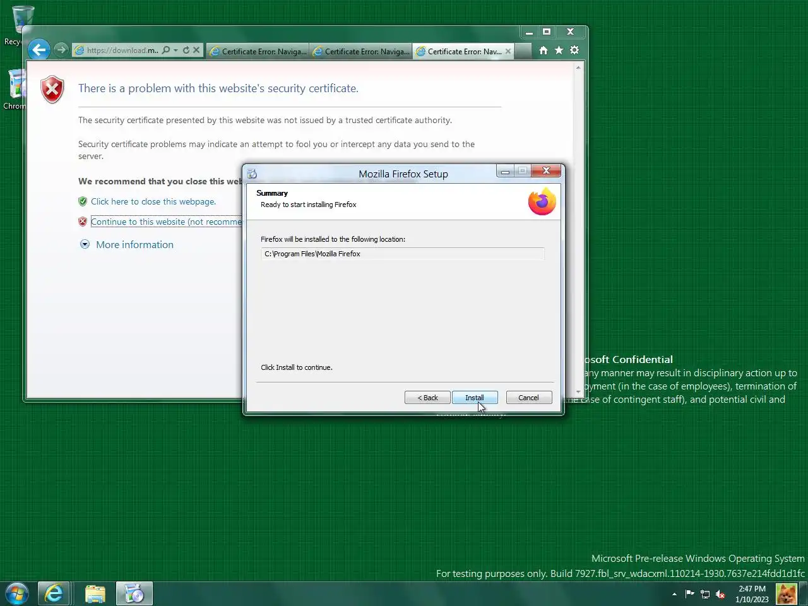This screenshot has height=606, width=808.
Task: Open Internet Explorer from the taskbar
Action: (54, 594)
